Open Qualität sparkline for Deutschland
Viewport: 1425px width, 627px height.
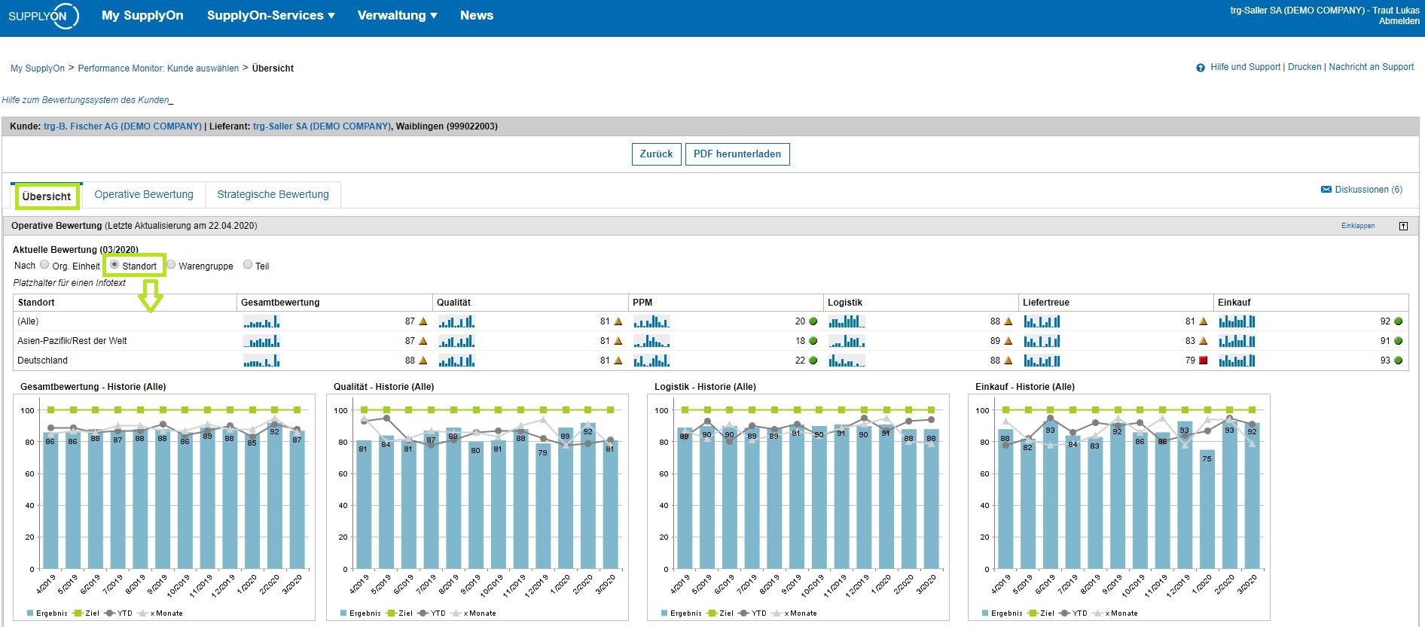[456, 361]
